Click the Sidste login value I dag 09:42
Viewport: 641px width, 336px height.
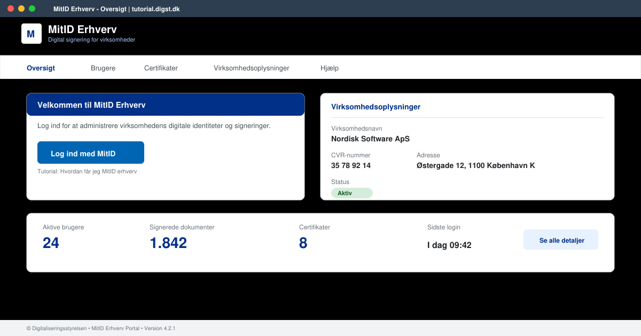tap(449, 245)
